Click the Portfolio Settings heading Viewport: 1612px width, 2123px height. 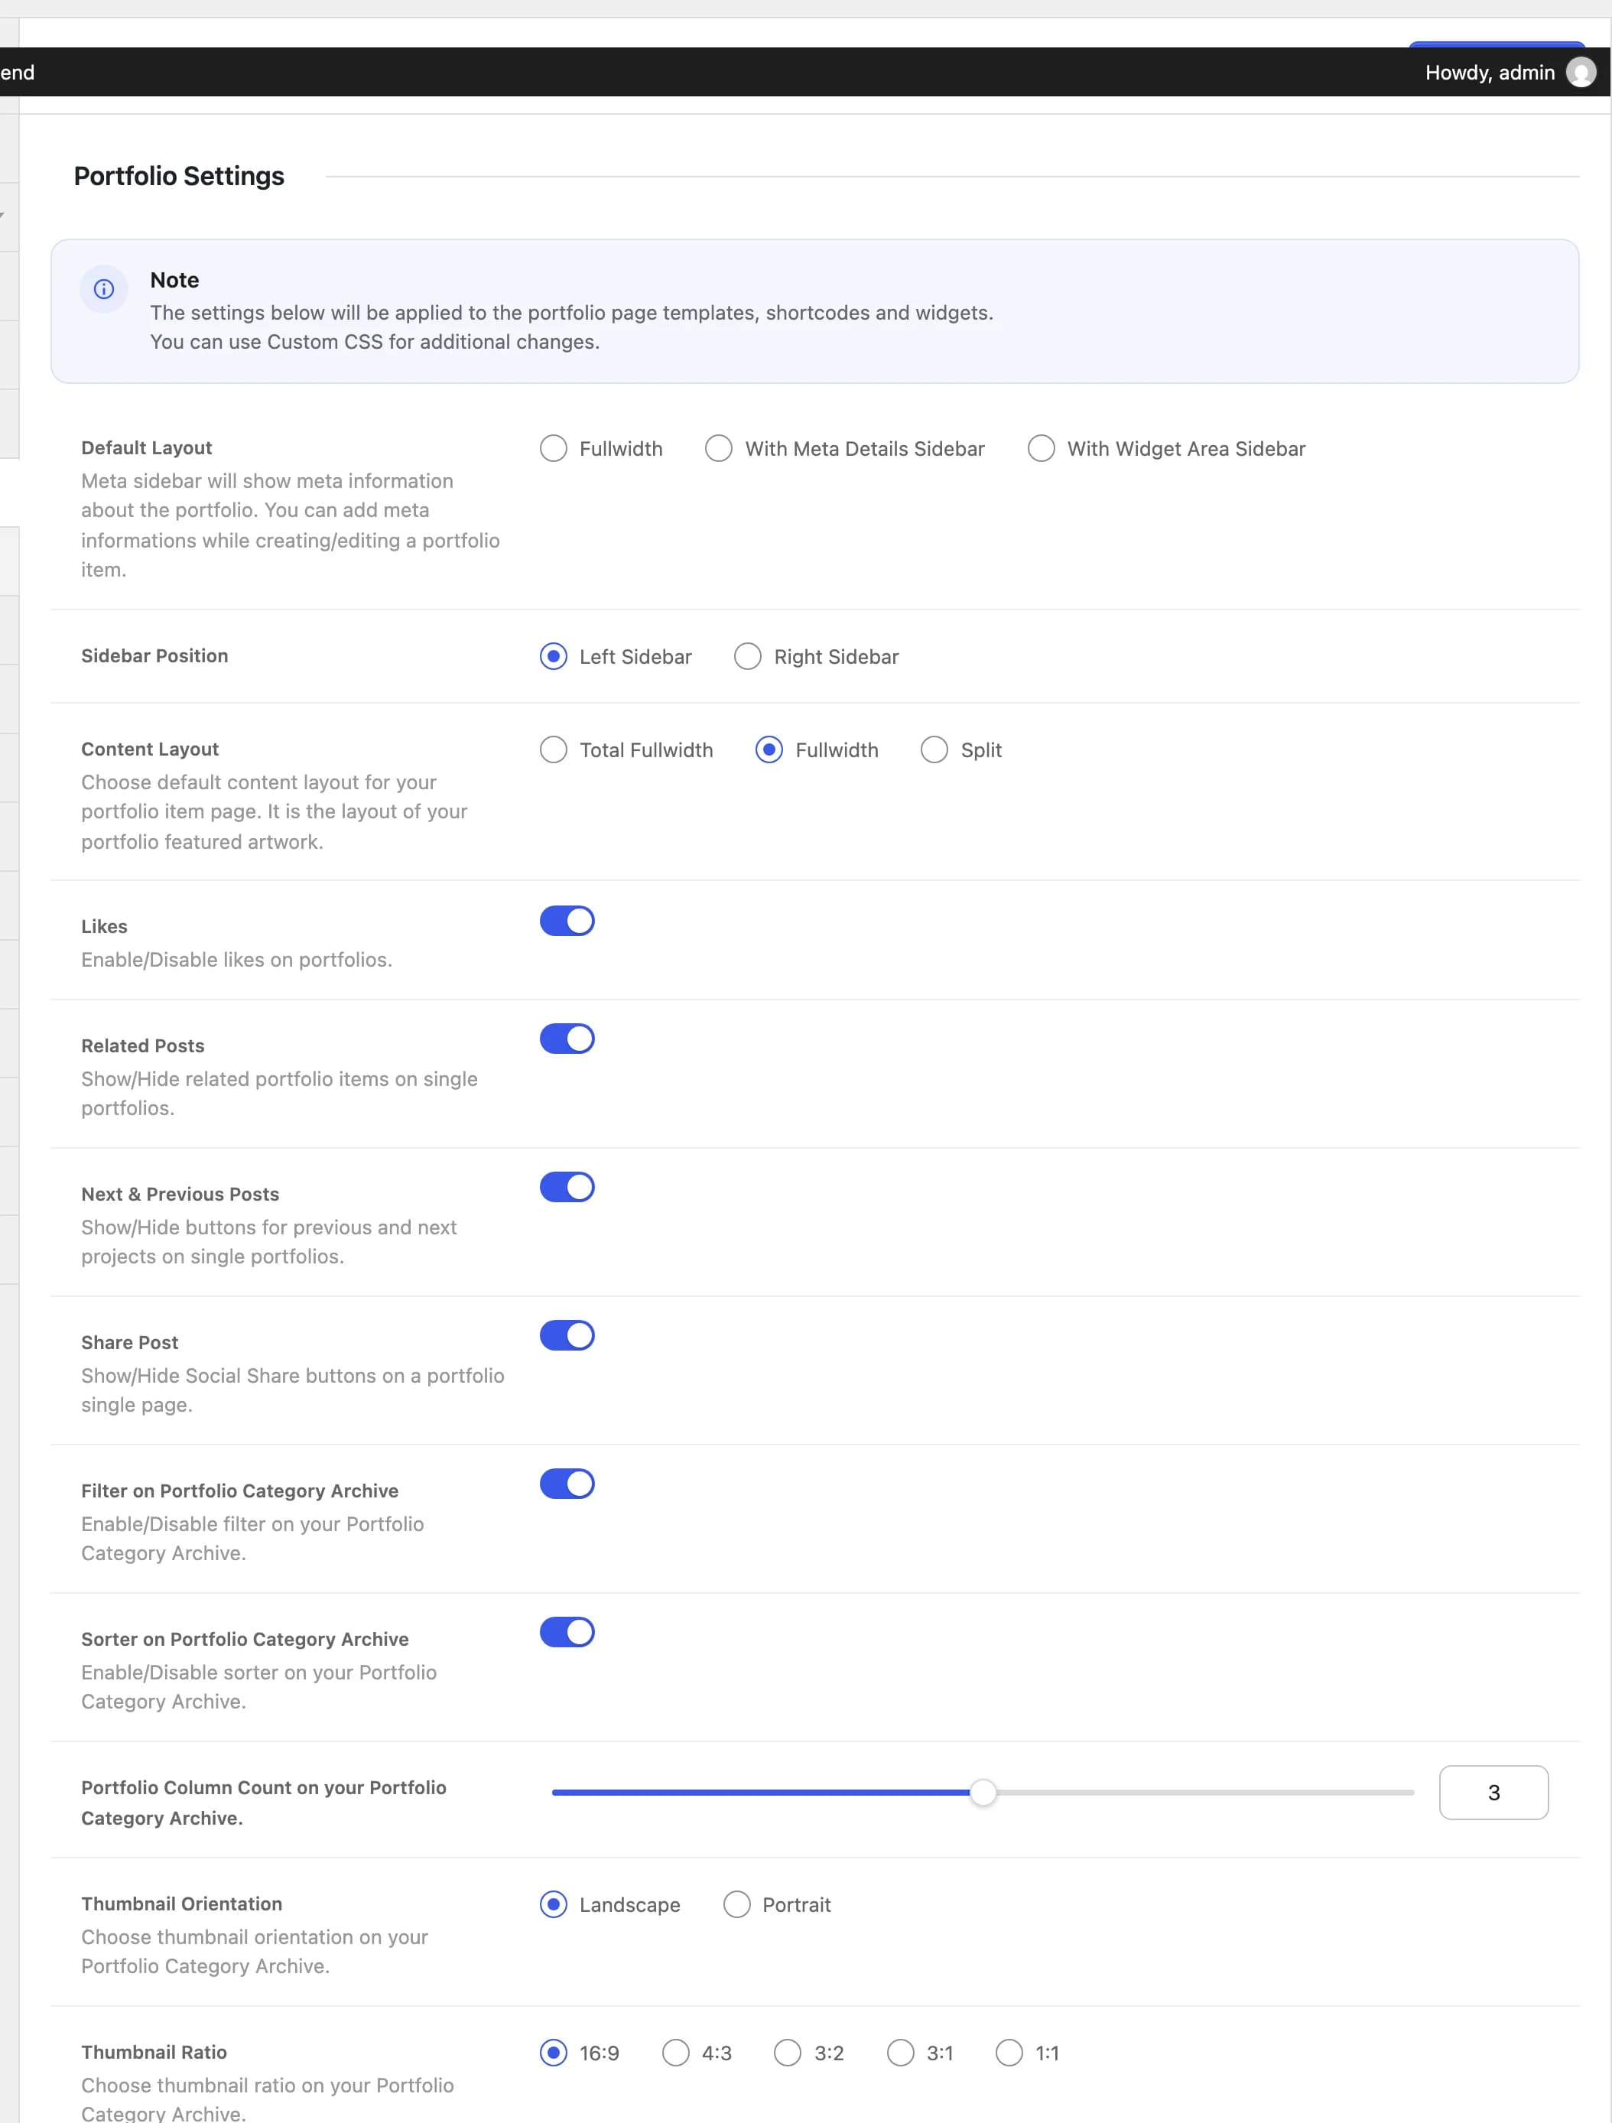(180, 177)
